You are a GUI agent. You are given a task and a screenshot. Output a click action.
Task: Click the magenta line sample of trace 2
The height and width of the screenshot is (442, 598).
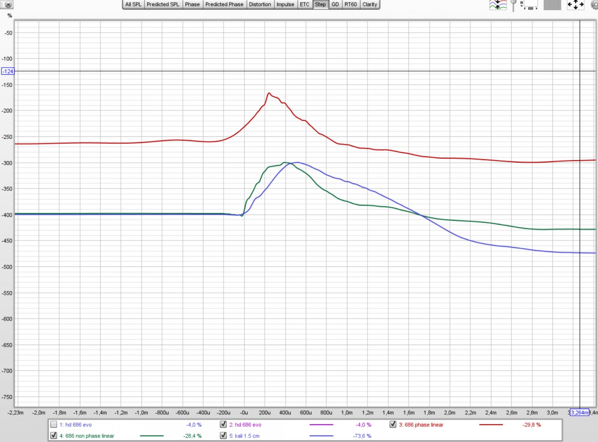[321, 425]
